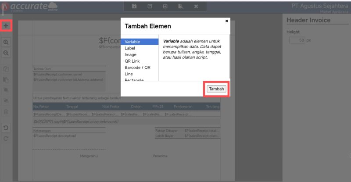Click the Height input field
Screen dimensions: 351x182
coord(297,40)
